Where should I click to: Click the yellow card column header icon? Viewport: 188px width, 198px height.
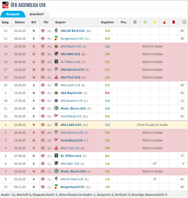(x=155, y=22)
